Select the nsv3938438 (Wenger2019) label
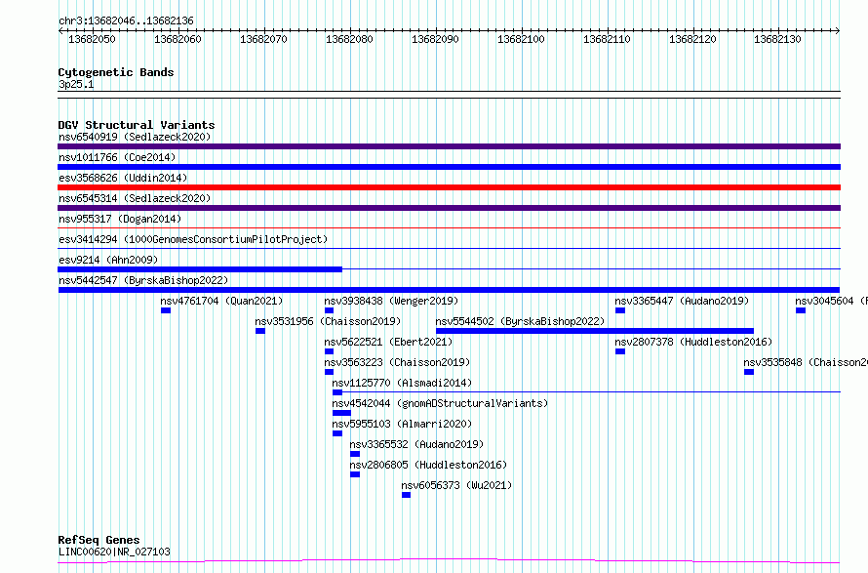Image resolution: width=868 pixels, height=573 pixels. coord(391,301)
